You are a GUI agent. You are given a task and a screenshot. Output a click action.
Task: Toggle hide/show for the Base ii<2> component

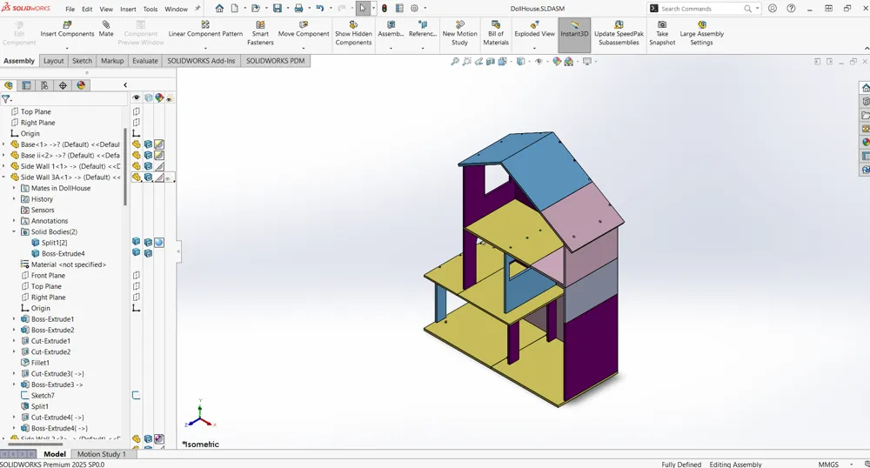(136, 155)
